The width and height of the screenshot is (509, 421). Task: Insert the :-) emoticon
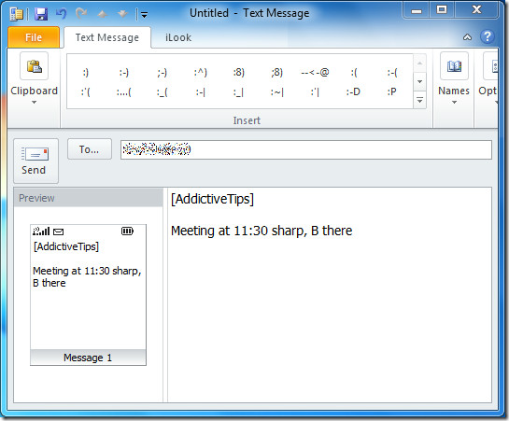123,72
